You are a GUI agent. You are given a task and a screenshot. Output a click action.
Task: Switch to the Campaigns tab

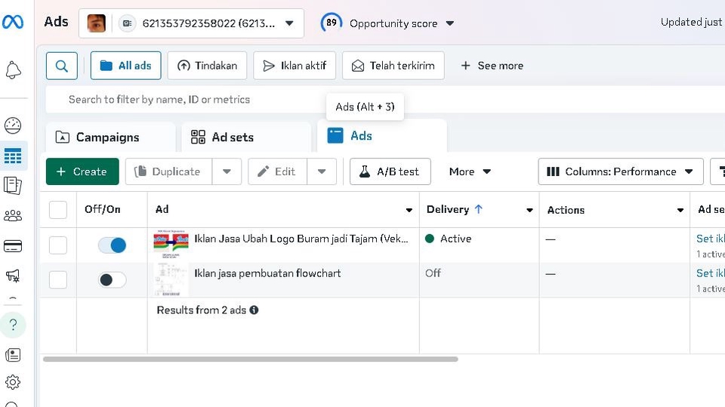[x=110, y=137]
